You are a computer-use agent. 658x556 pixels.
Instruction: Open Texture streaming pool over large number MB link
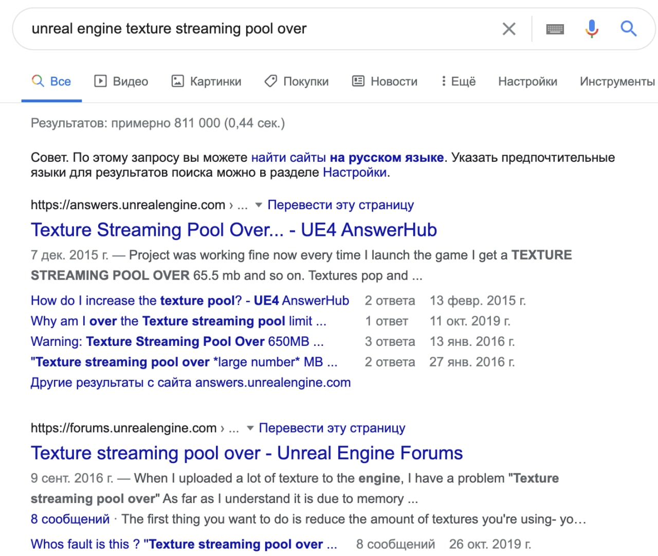coord(184,362)
